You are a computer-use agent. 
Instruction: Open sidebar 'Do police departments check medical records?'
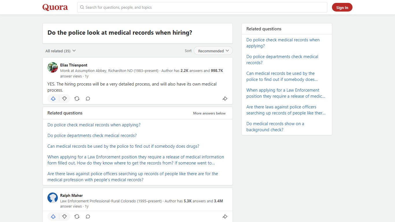point(282,60)
